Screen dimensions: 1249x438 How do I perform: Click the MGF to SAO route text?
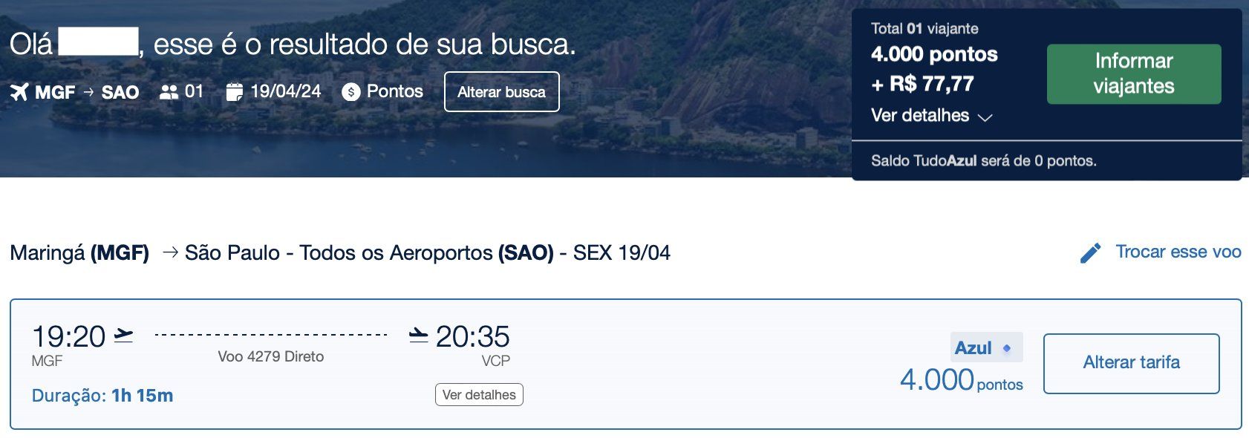pos(87,92)
